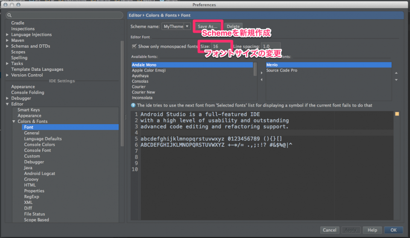
Task: Select Apple Color Emoji font
Action: [192, 70]
